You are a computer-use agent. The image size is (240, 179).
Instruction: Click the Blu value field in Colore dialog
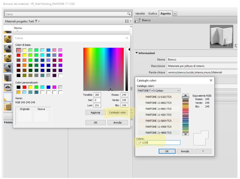(x=124, y=105)
